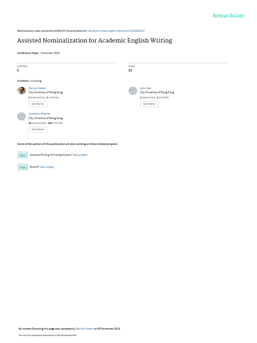The height and width of the screenshot is (343, 257).
Task: View project link next to BioNLP
Action: pyautogui.click(x=47, y=167)
